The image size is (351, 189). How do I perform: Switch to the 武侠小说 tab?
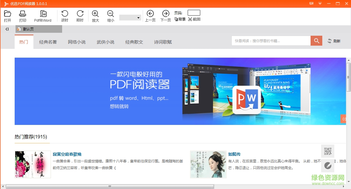click(105, 42)
